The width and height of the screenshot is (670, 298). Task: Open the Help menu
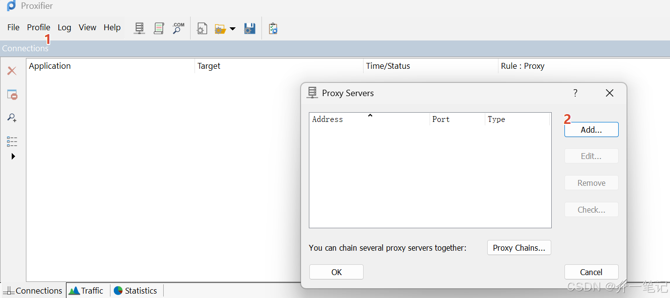point(112,27)
